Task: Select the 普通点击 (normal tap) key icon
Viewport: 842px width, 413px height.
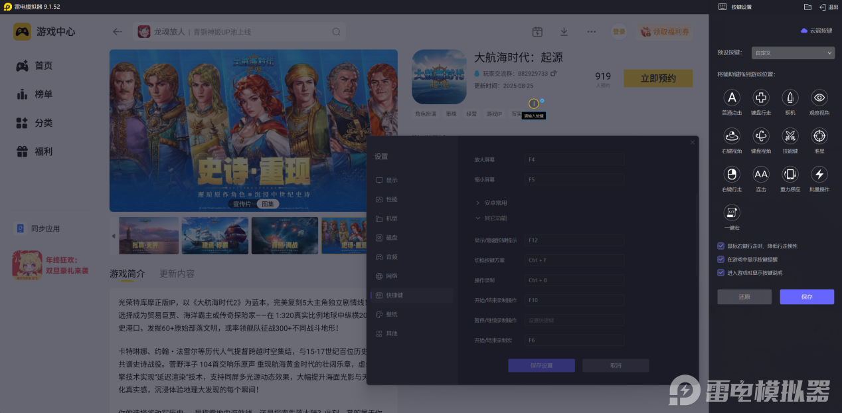Action: pos(732,98)
